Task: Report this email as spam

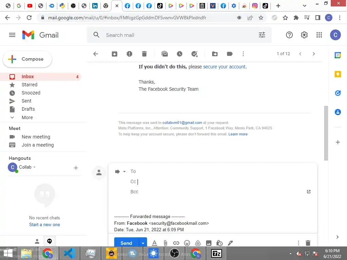Action: (129, 54)
